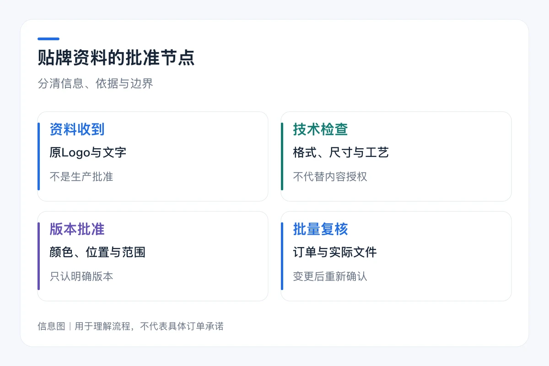Click the footer note starting with 信息图
This screenshot has height=366, width=549.
131,326
